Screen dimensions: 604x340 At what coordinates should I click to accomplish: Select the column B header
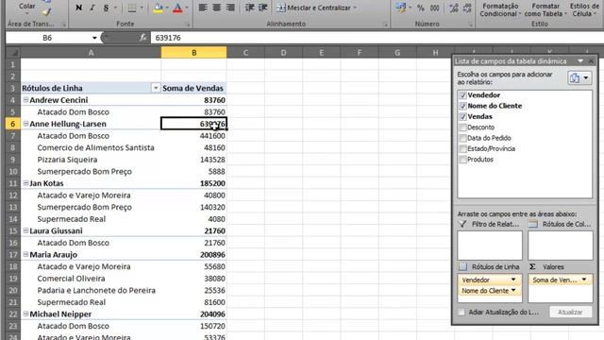click(x=194, y=53)
